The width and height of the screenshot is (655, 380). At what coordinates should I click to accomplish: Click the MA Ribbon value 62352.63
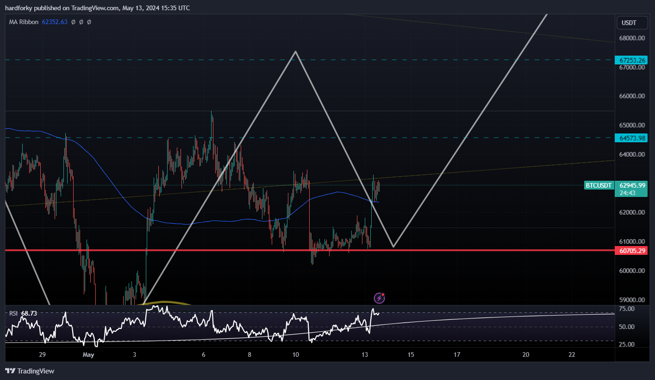pyautogui.click(x=55, y=22)
